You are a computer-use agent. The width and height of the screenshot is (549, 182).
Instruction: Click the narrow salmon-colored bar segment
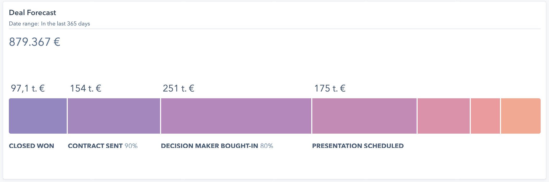pyautogui.click(x=485, y=116)
